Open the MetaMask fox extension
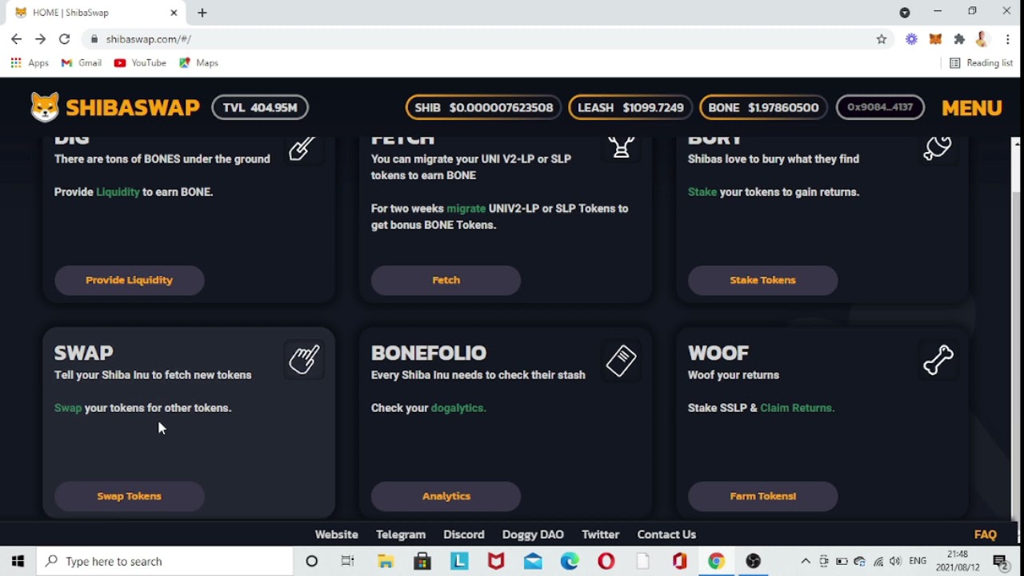This screenshot has width=1024, height=576. pos(935,39)
